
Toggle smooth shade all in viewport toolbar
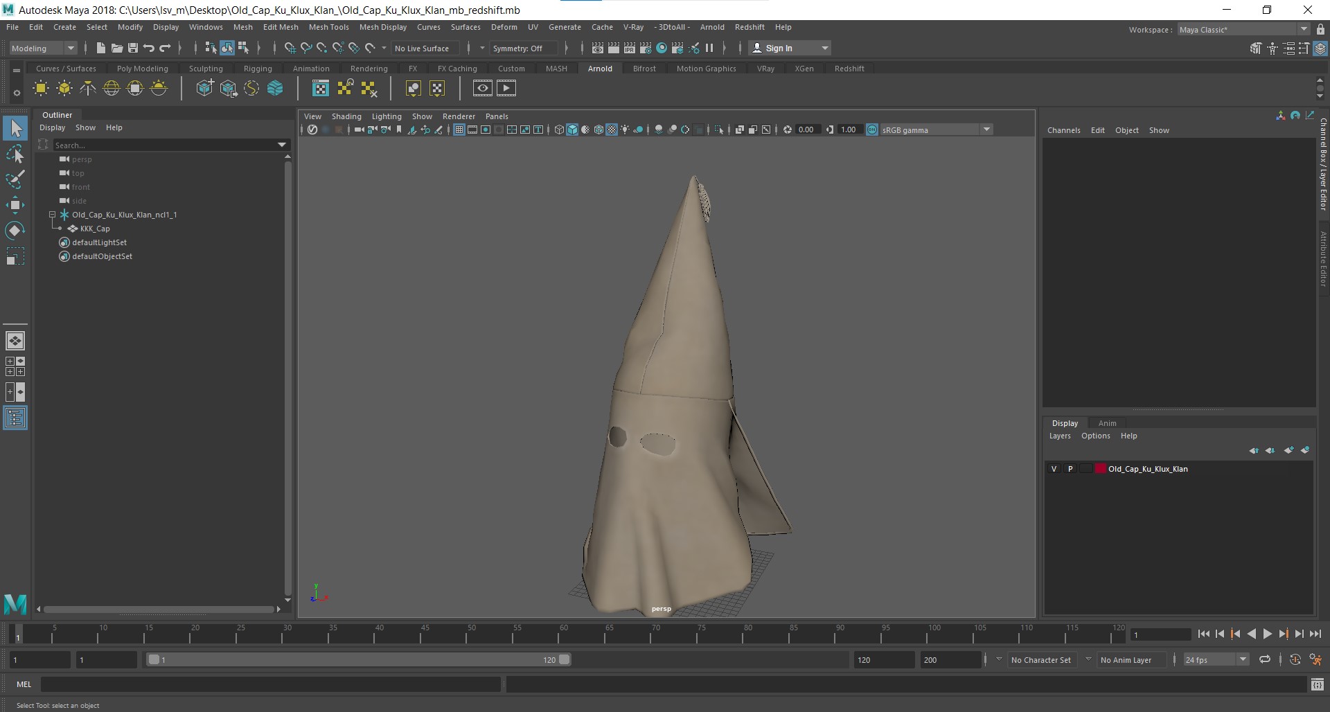[572, 130]
